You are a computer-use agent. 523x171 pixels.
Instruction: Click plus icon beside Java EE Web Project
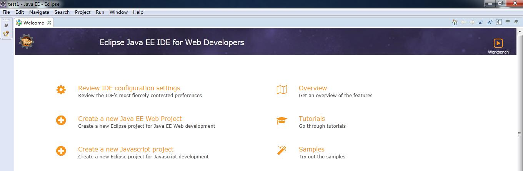(x=61, y=121)
